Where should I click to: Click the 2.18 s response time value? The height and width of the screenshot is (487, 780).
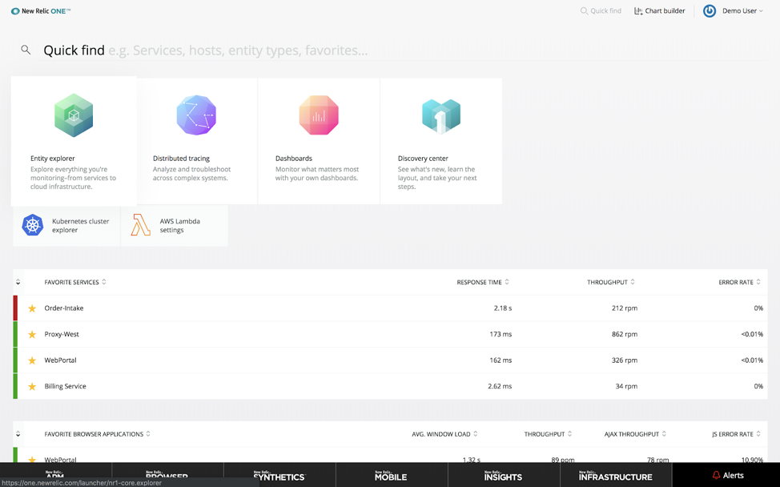point(503,308)
